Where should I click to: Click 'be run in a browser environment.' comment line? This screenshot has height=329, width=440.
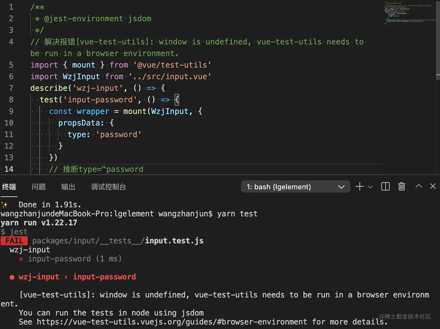(x=104, y=53)
